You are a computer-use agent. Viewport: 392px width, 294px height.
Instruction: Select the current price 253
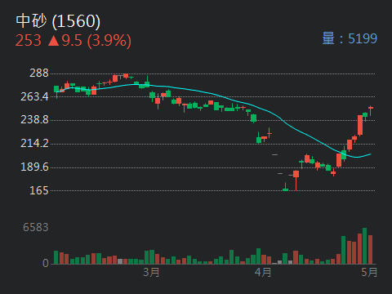point(29,41)
